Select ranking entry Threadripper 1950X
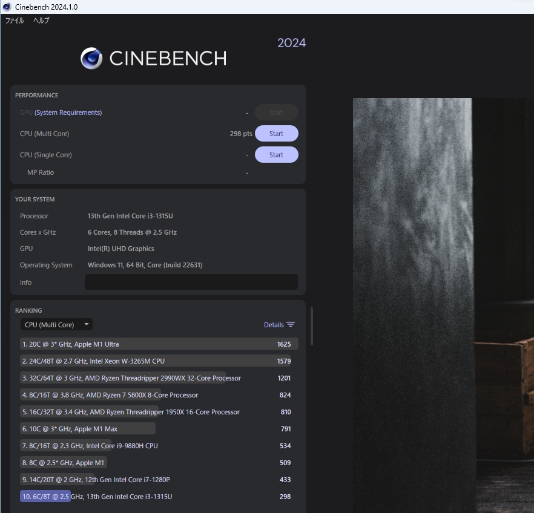 (x=159, y=412)
